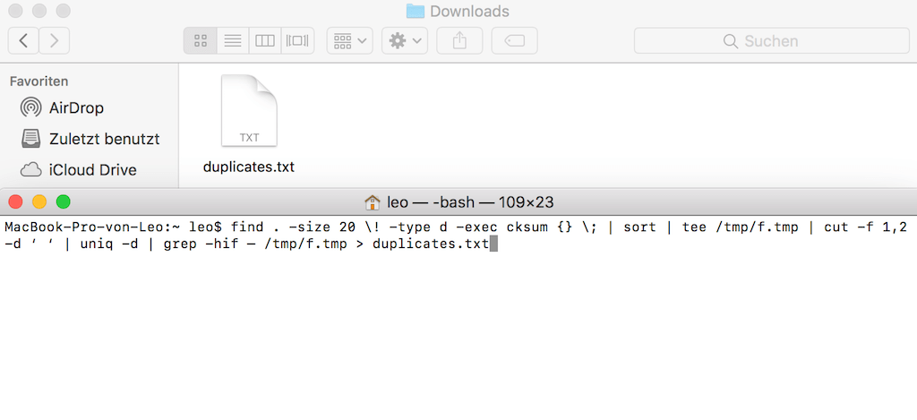The image size is (917, 420).
Task: Click the Terminal command line text
Action: pyautogui.click(x=456, y=236)
